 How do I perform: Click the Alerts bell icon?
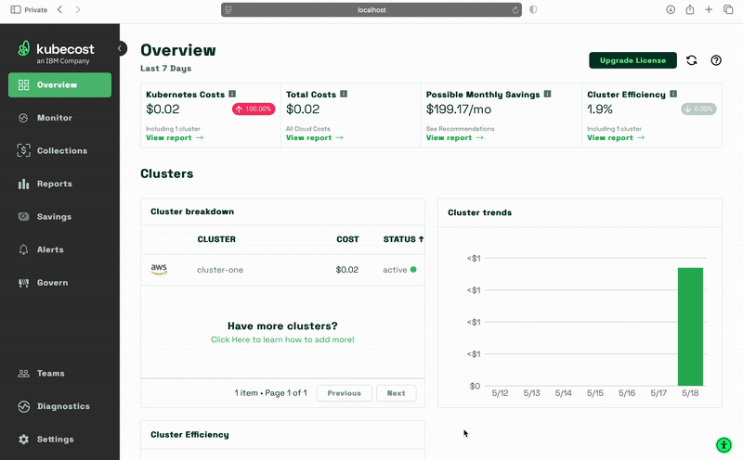coord(23,249)
